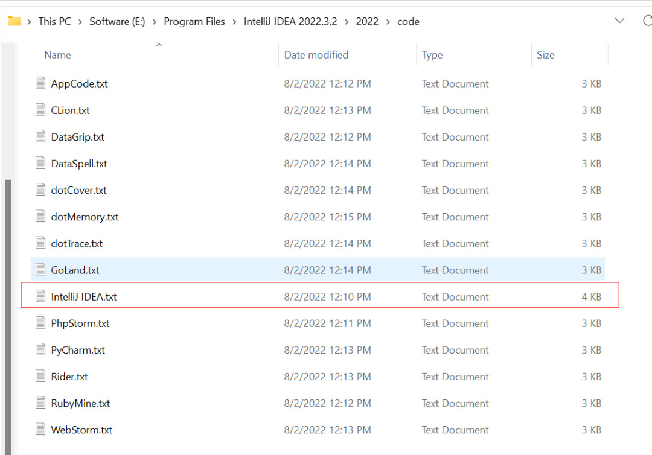This screenshot has height=455, width=652.
Task: Select the GoLand.txt file name
Action: click(x=75, y=270)
